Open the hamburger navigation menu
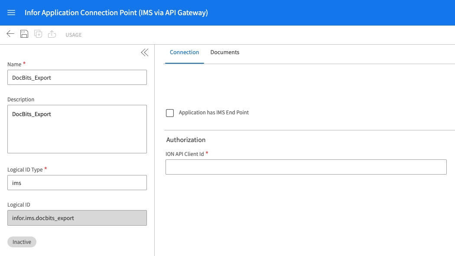The width and height of the screenshot is (455, 256). click(x=11, y=13)
